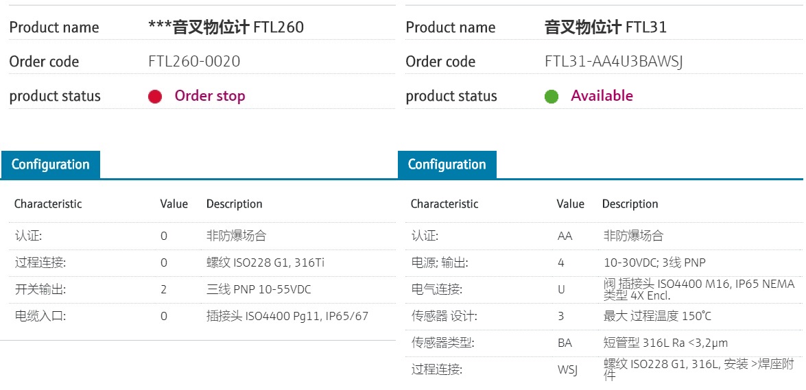
Task: Click the product name 音叉物位计 FTL260
Action: coord(226,27)
